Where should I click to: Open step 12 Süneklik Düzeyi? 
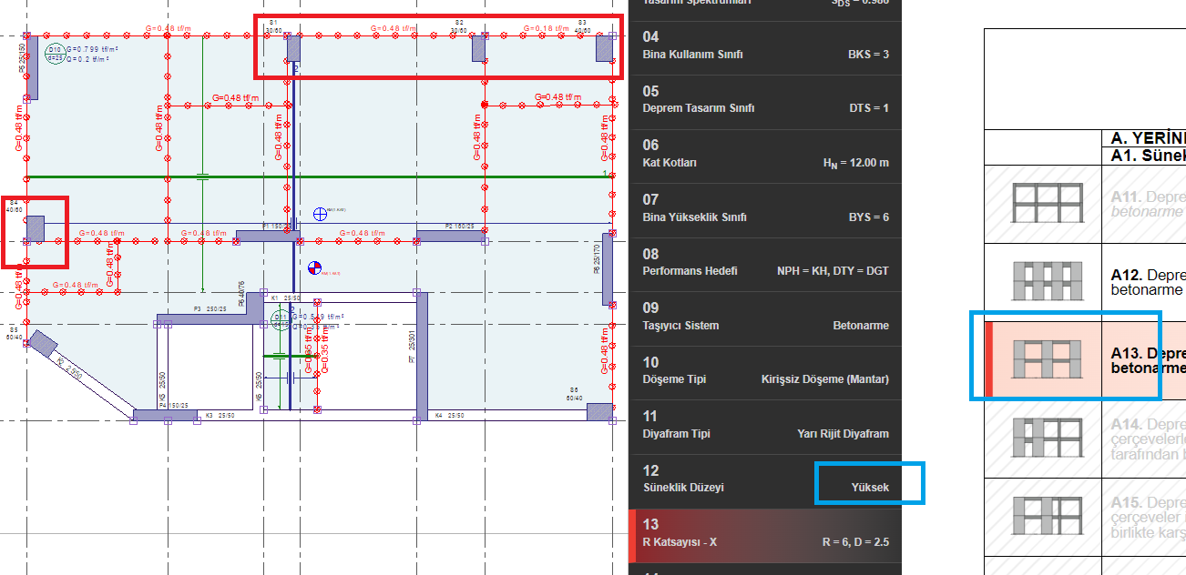click(x=765, y=479)
